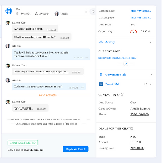Image resolution: width=162 pixels, height=163 pixels.
Task: Click the CHAT COMPLETED status badge
Action: 23,143
